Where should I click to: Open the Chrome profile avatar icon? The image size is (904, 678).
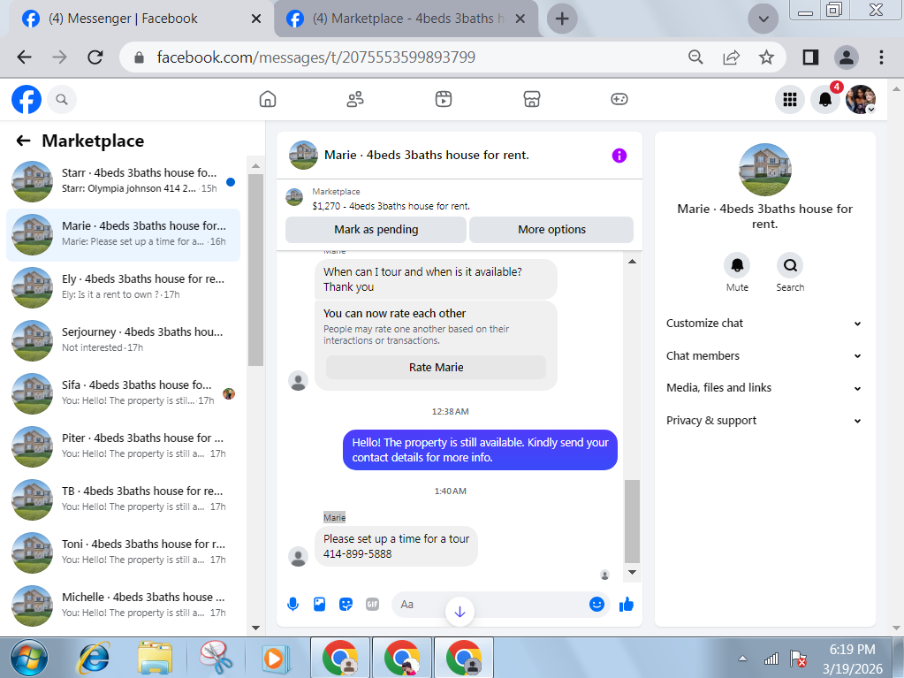(847, 57)
